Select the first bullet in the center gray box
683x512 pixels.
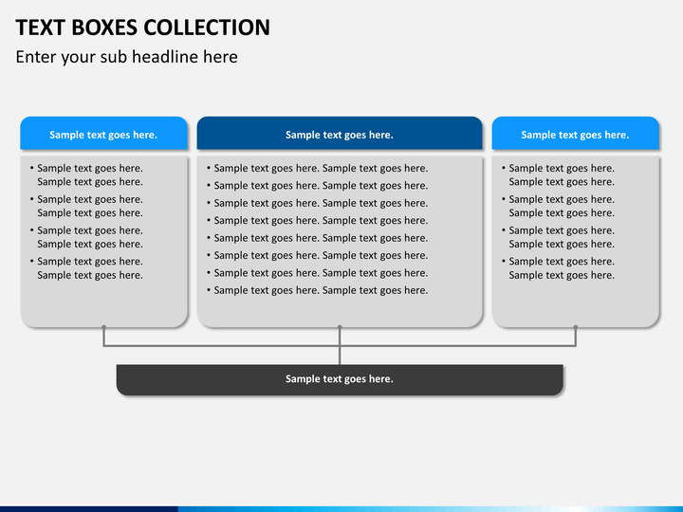[317, 168]
